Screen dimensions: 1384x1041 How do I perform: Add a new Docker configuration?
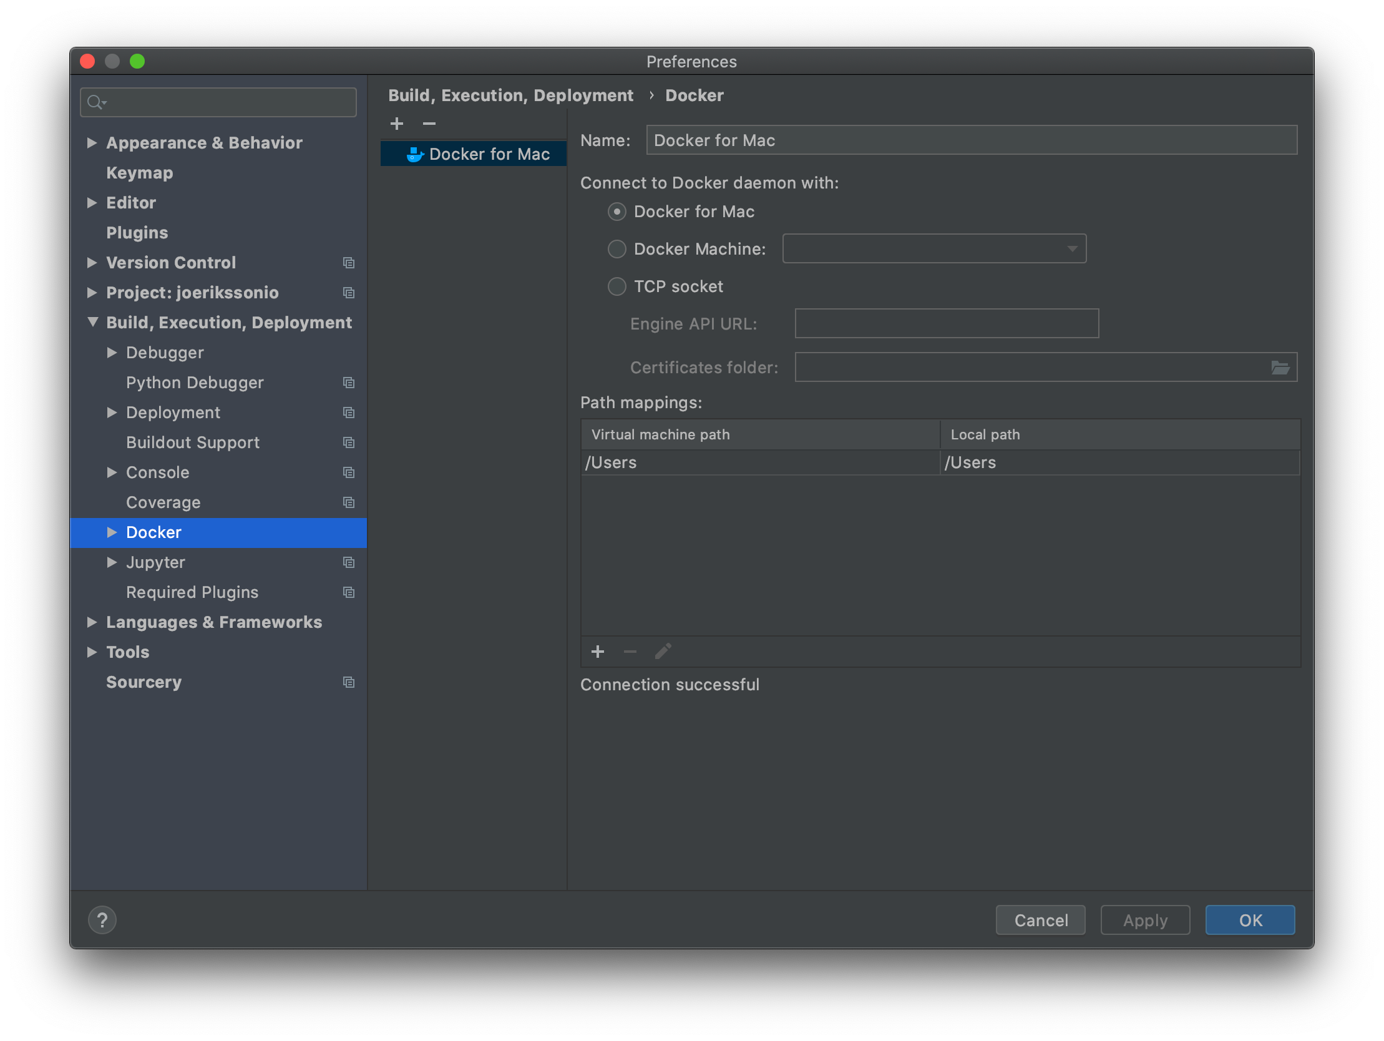coord(397,124)
